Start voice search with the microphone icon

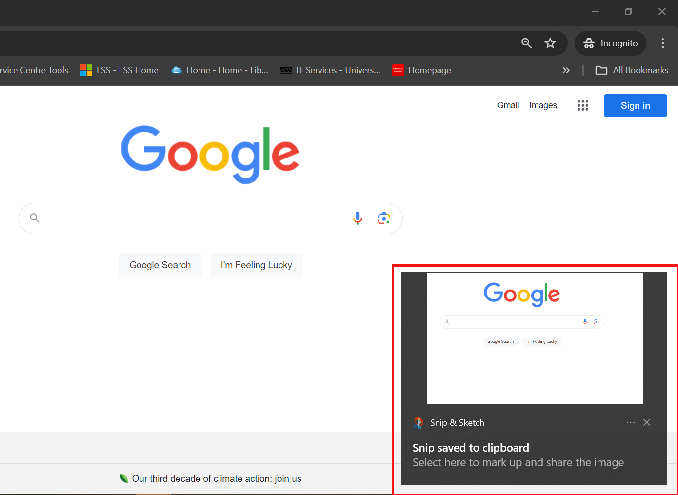pos(358,218)
